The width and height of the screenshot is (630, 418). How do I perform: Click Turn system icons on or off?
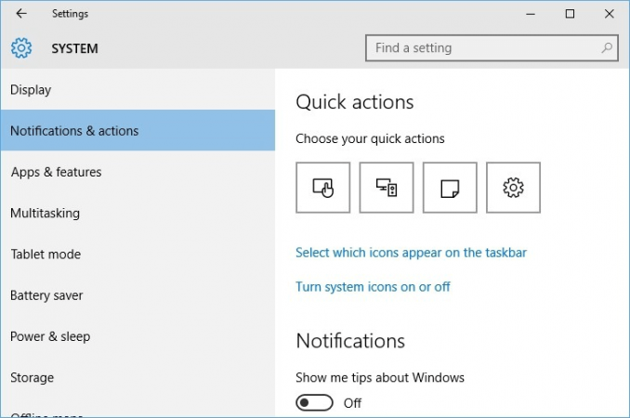coord(373,287)
